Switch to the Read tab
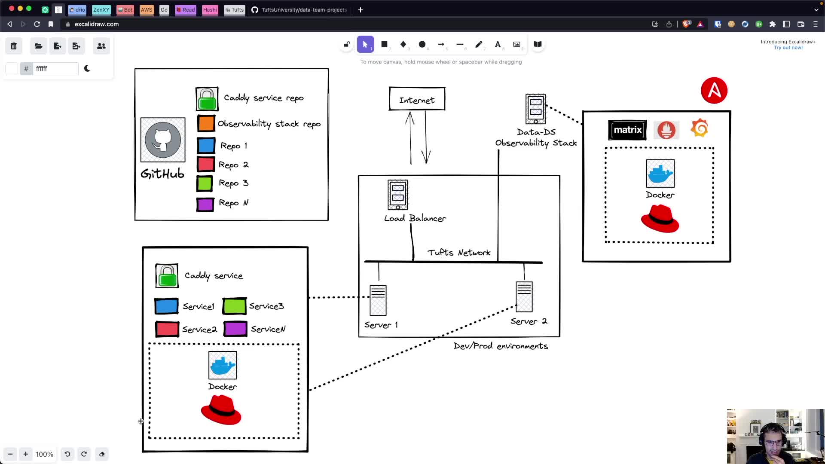The image size is (825, 464). 186,9
